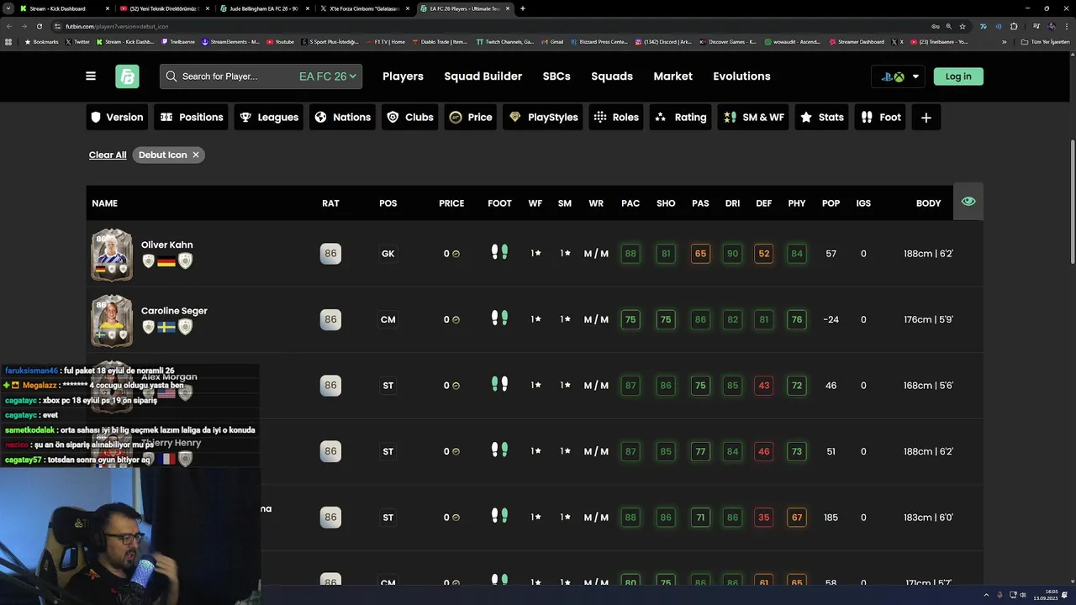Open the Youtube bookmark

281,41
